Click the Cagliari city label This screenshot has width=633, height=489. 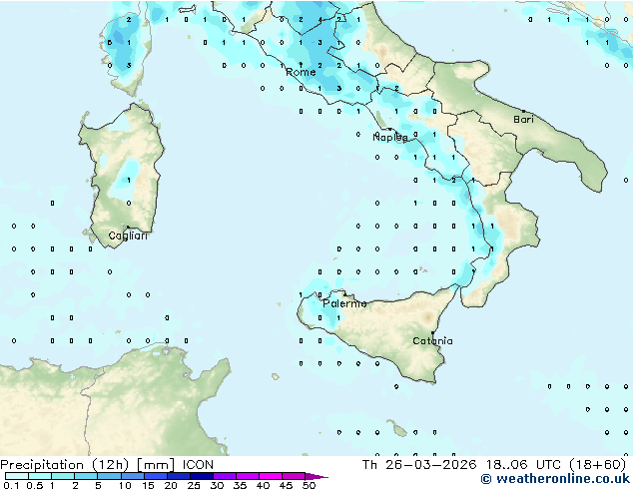(x=128, y=236)
